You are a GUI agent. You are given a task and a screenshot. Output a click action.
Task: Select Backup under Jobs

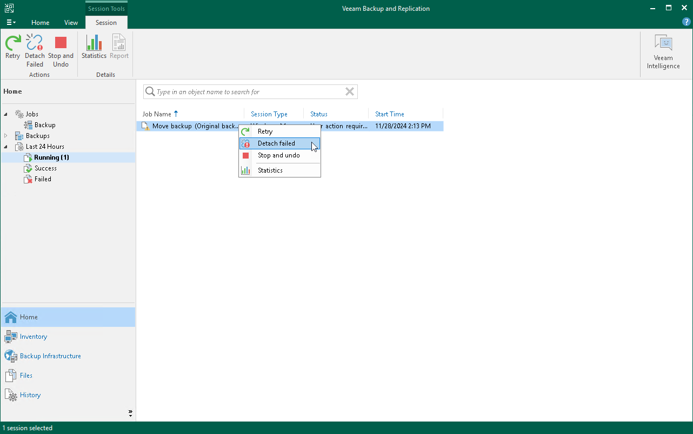point(45,125)
